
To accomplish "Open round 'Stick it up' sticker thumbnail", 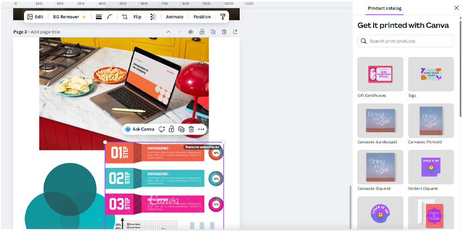I will pos(380,213).
